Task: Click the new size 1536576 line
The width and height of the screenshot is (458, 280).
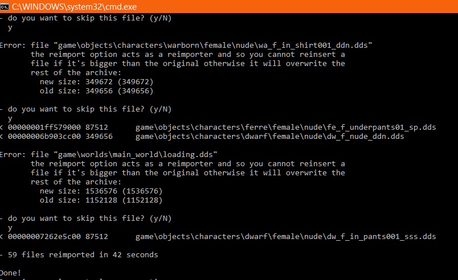Action: 101,191
